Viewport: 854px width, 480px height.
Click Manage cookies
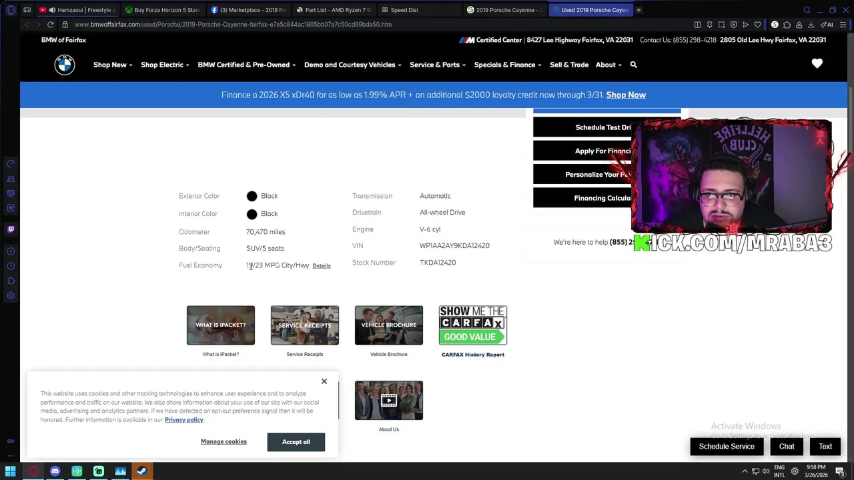(x=224, y=441)
